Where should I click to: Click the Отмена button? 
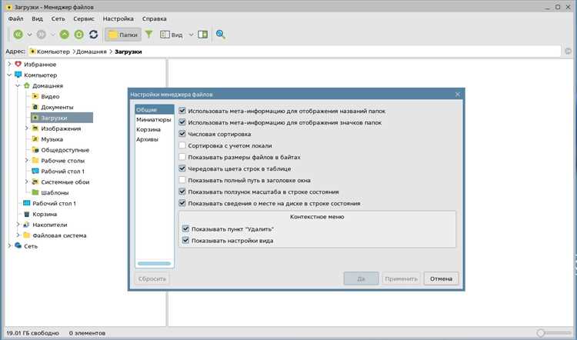(x=441, y=278)
